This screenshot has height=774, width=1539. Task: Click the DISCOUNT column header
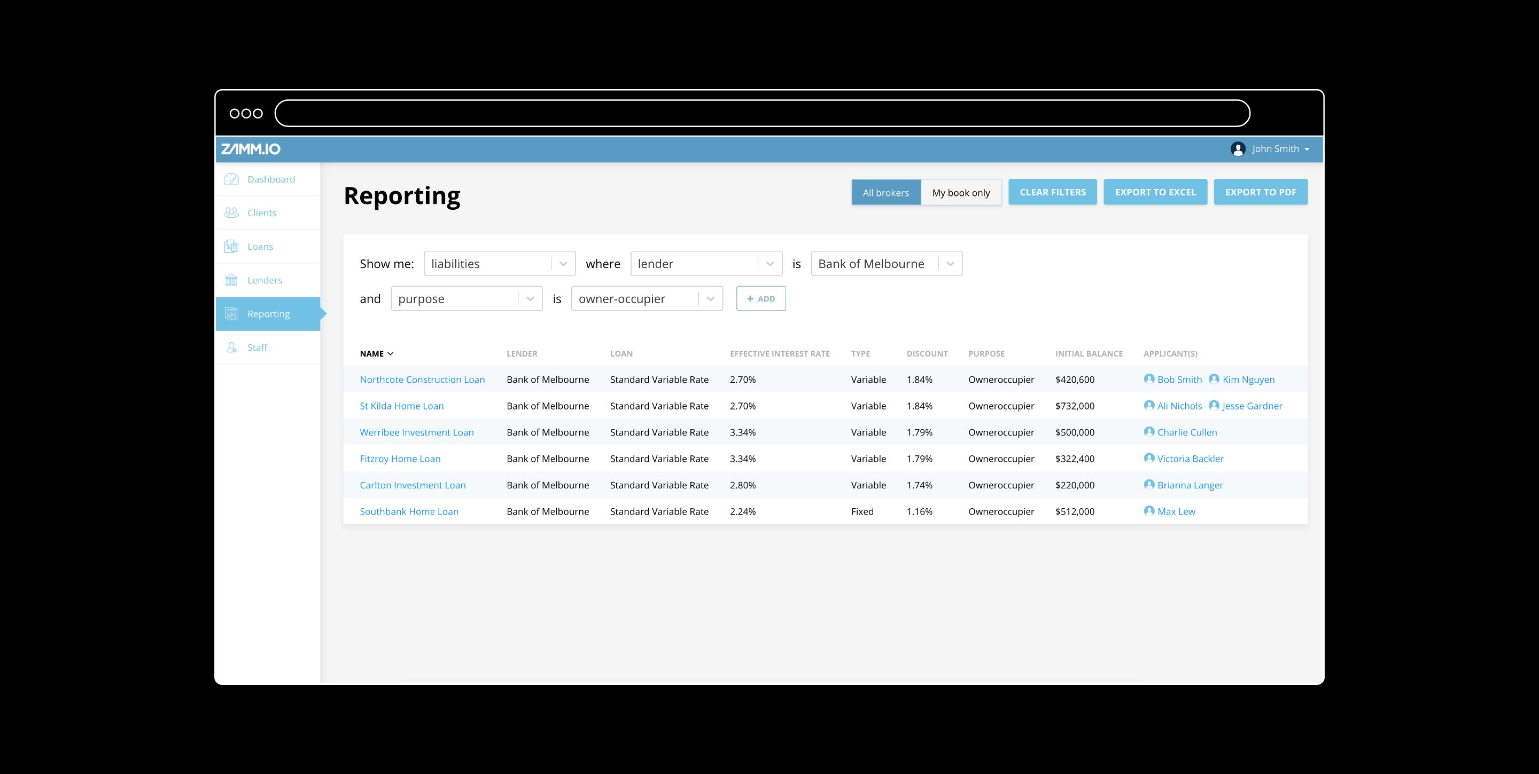(927, 353)
